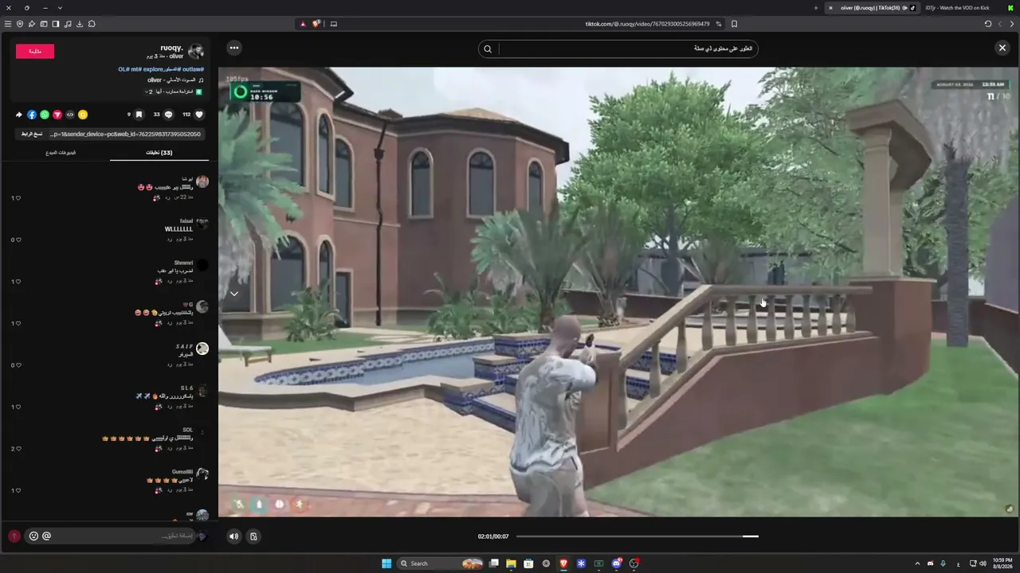
Task: Like the Gumsiiiii comment
Action: pyautogui.click(x=18, y=490)
